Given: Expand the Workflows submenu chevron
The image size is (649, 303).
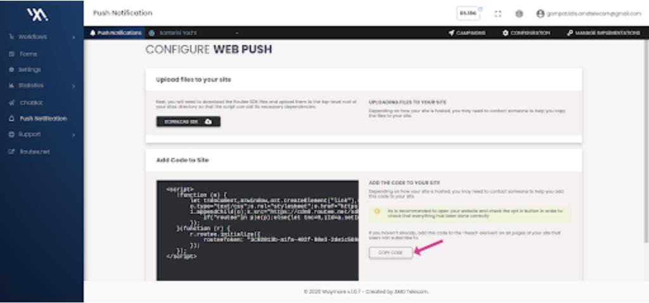Looking at the screenshot, I should [x=74, y=37].
